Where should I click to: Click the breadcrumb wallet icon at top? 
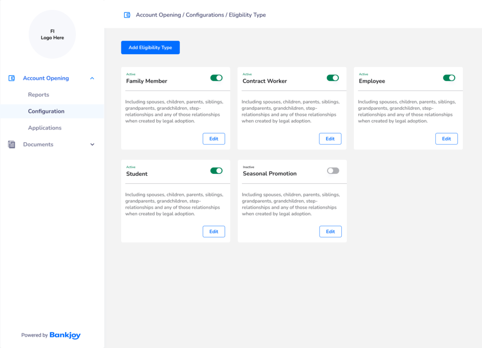click(127, 15)
